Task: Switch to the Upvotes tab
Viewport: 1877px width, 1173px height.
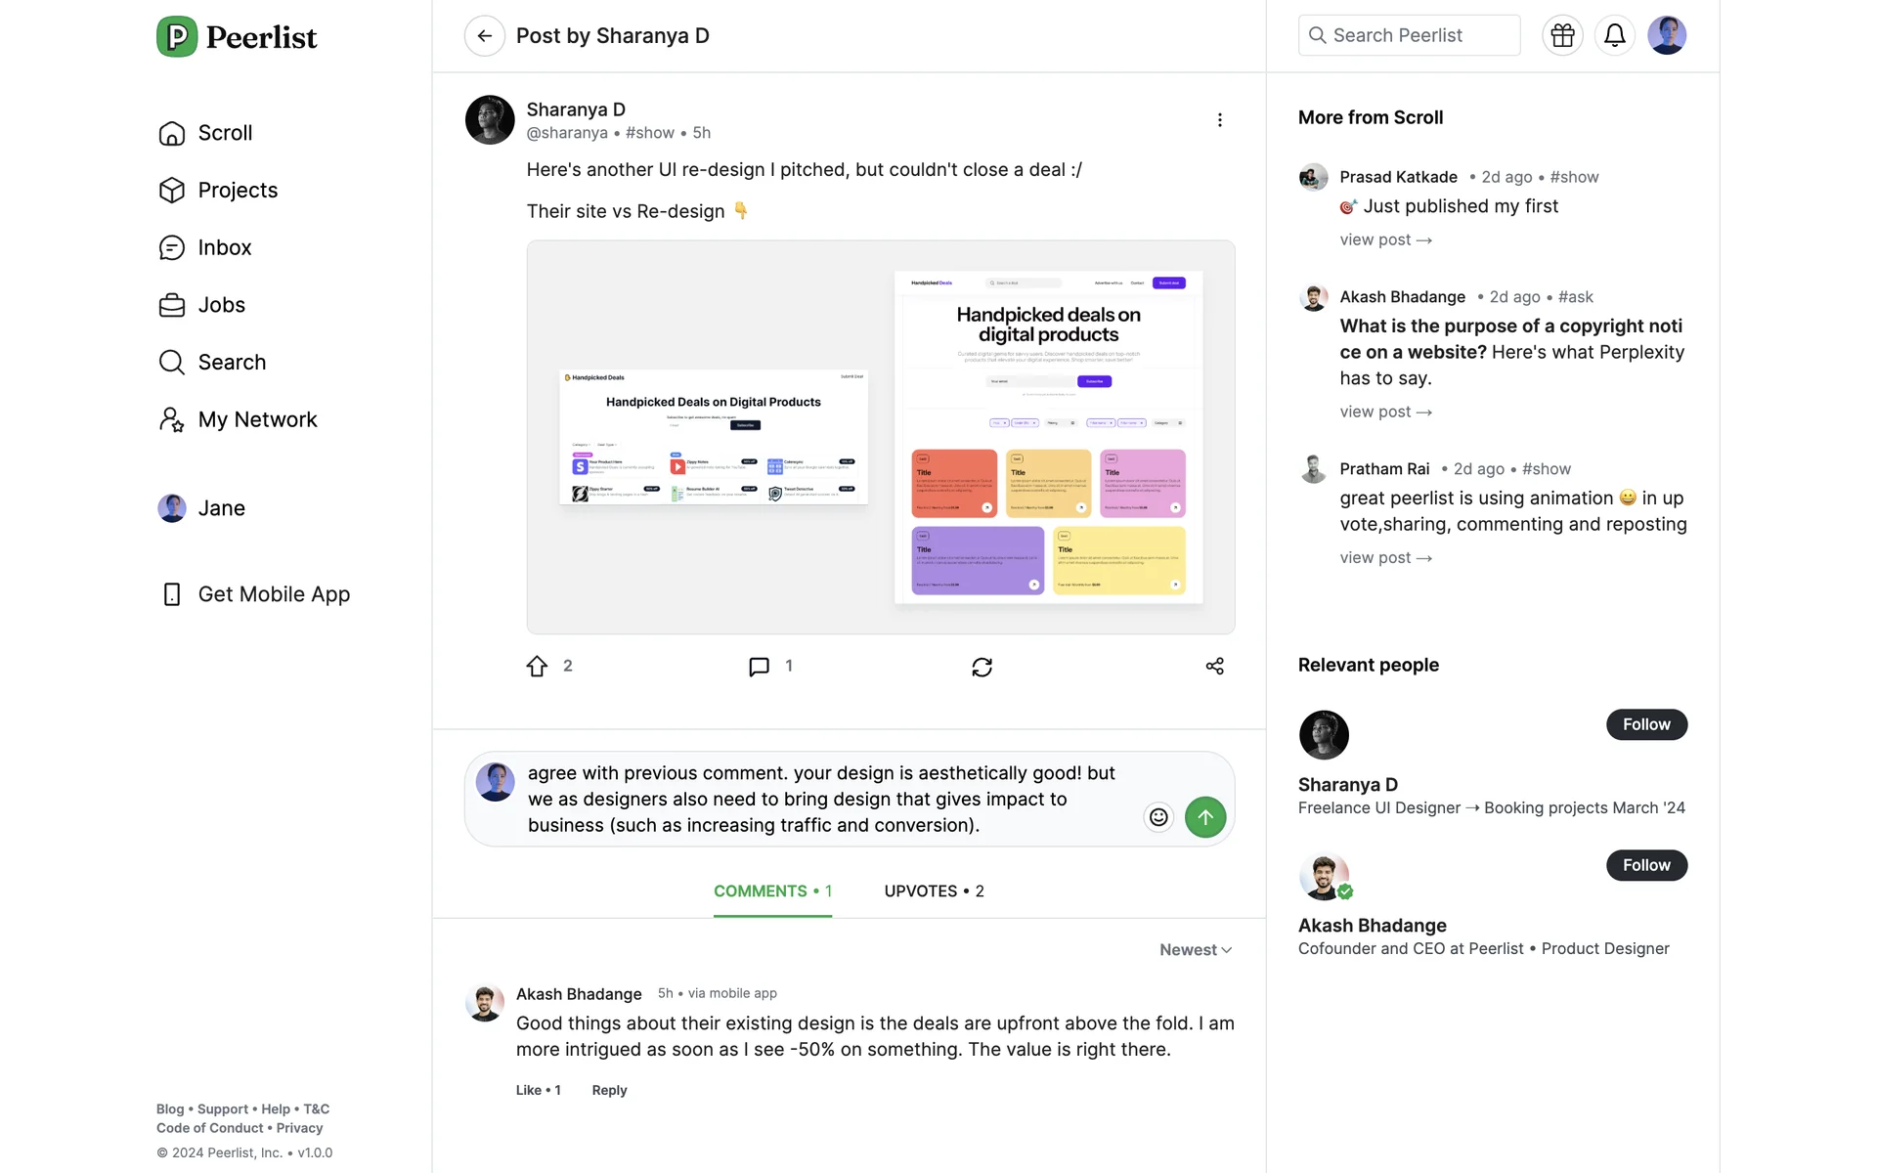Action: coord(934,891)
